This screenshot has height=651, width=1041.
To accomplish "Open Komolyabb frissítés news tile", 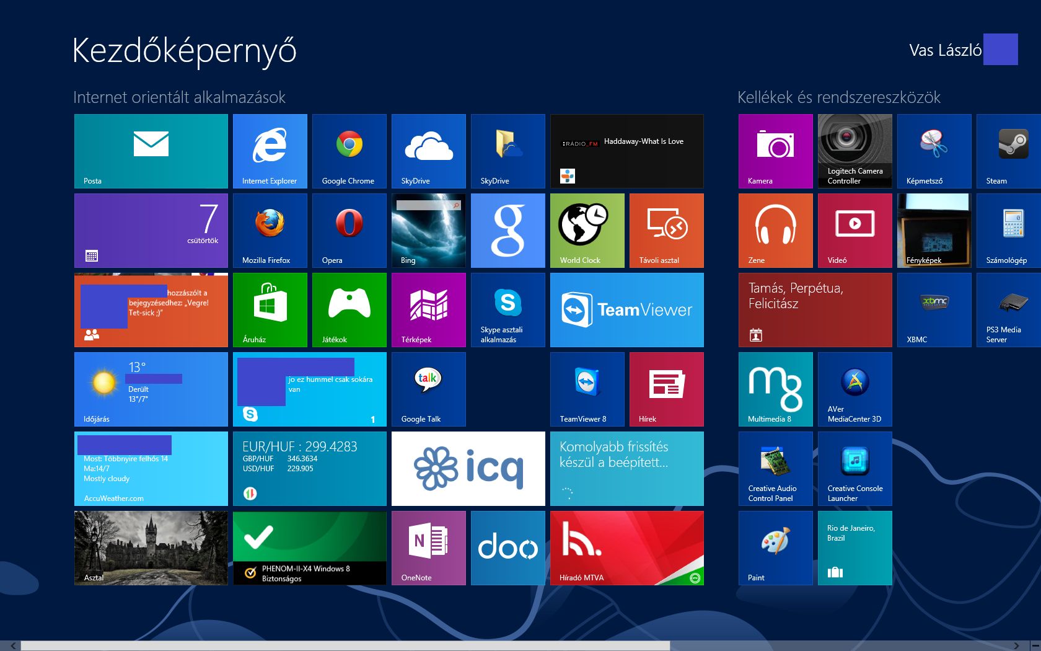I will [627, 469].
